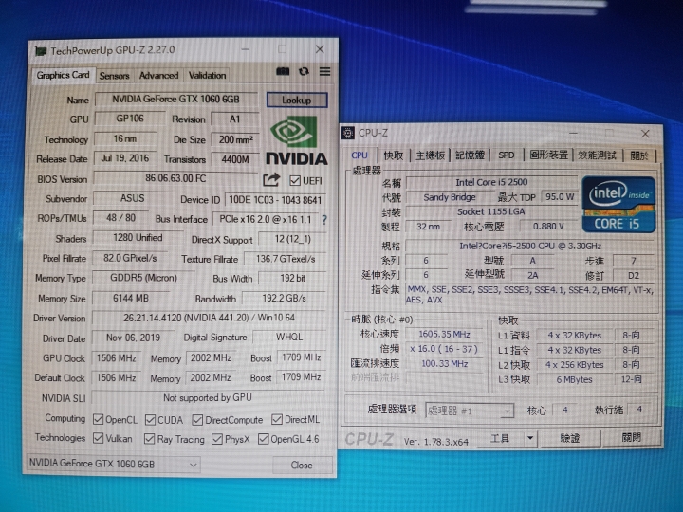Image resolution: width=683 pixels, height=512 pixels.
Task: Click the 95.0 W max TDP value
Action: click(560, 197)
